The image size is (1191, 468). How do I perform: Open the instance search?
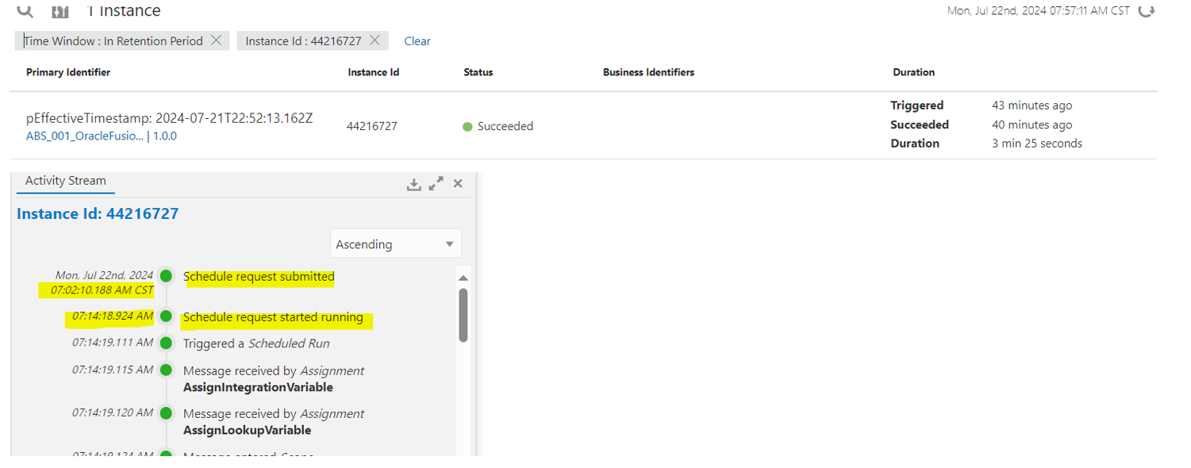click(23, 10)
